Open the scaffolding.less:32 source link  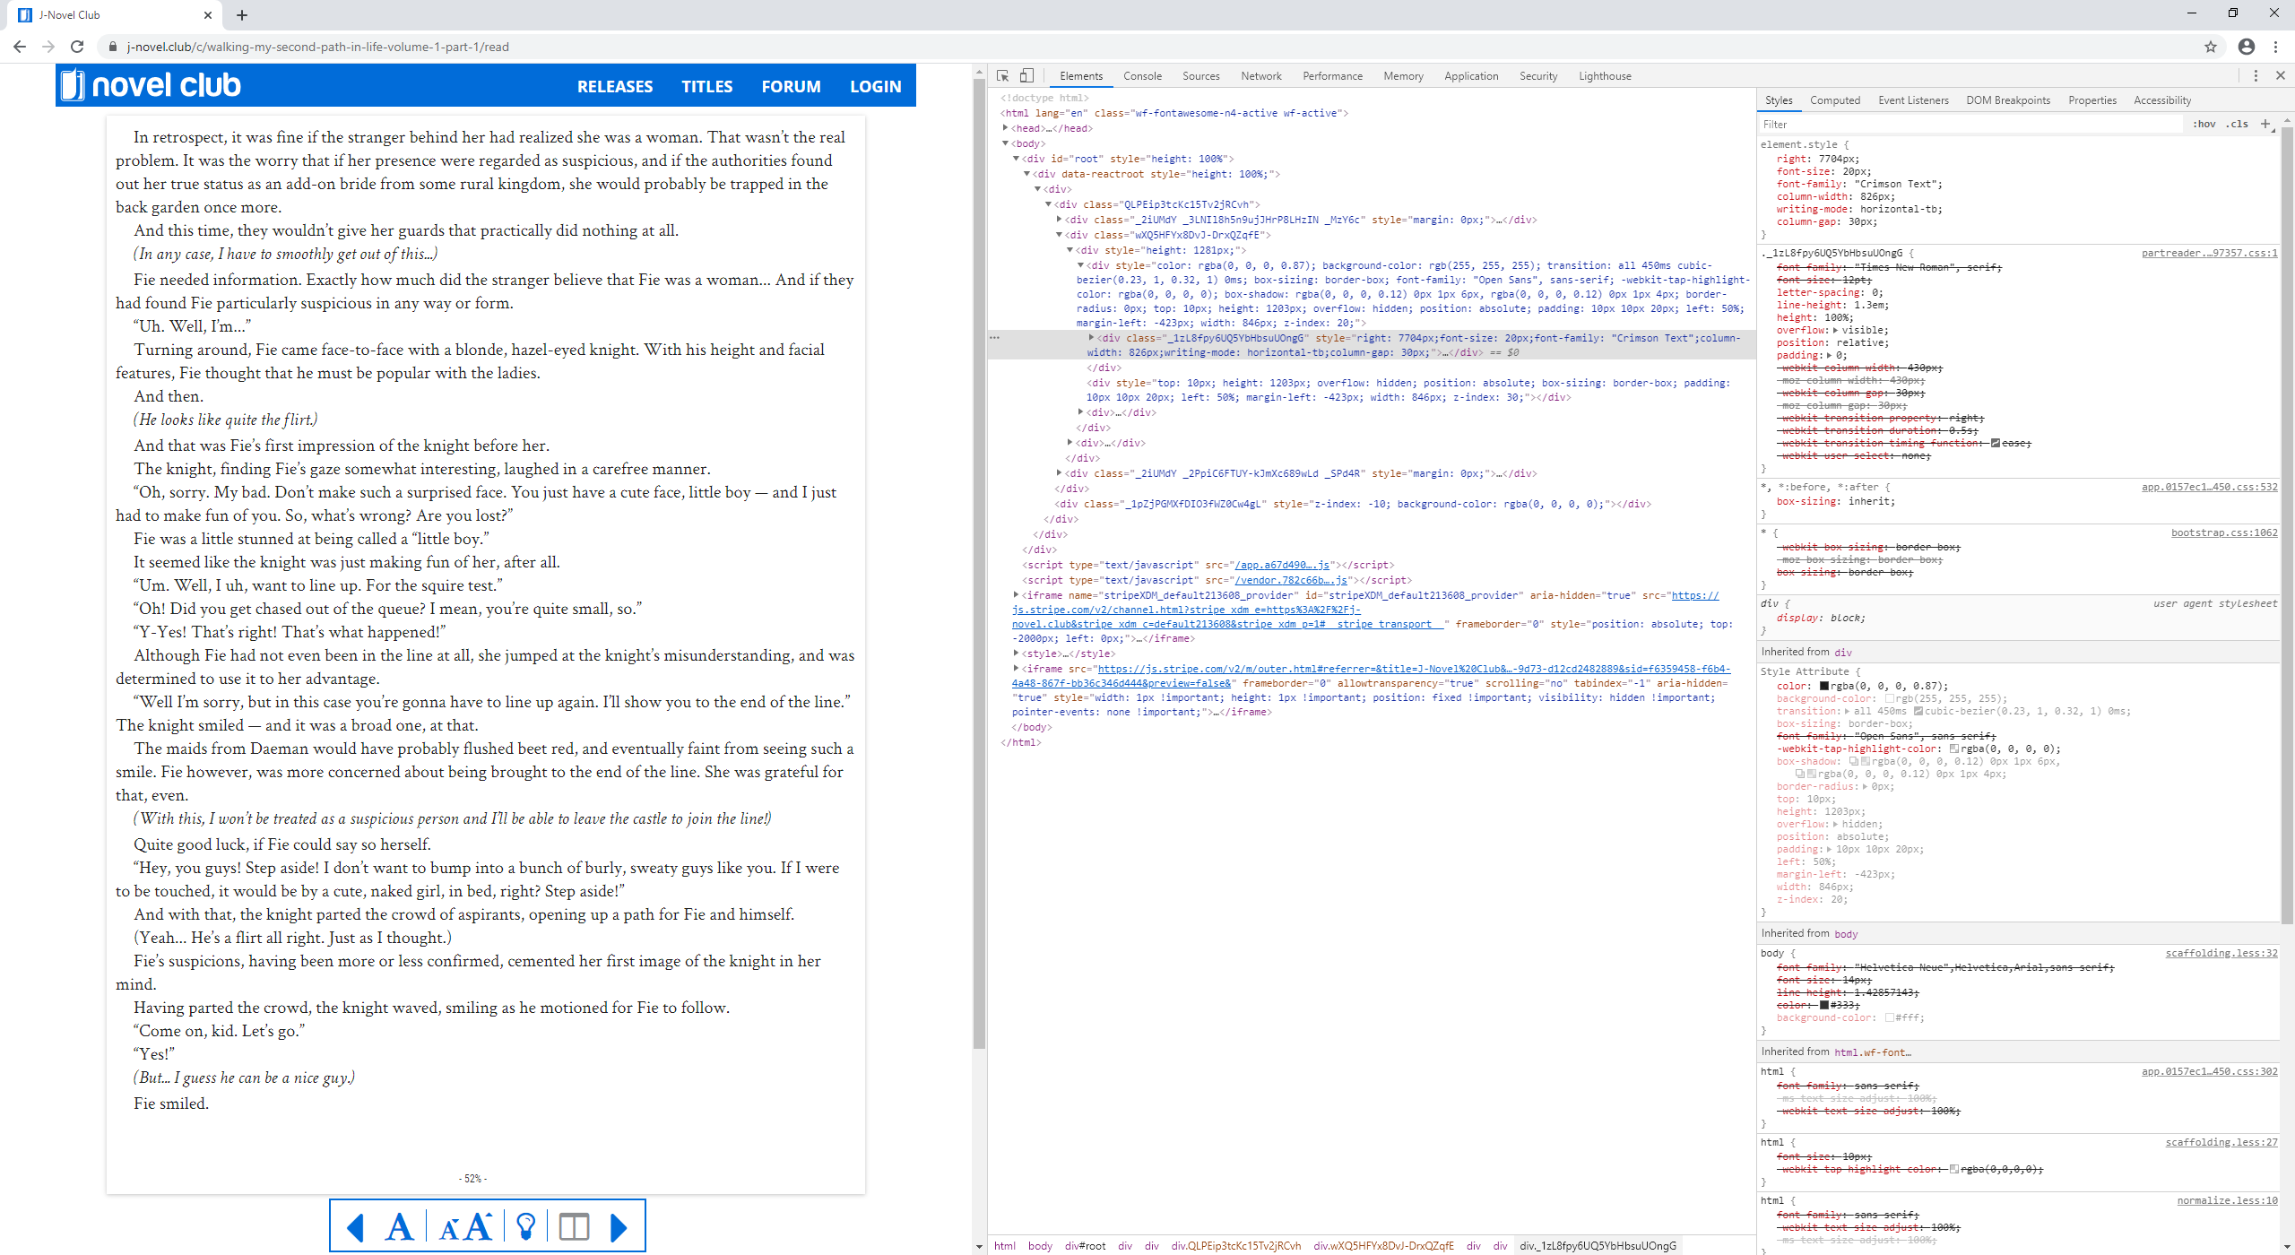(x=2221, y=953)
